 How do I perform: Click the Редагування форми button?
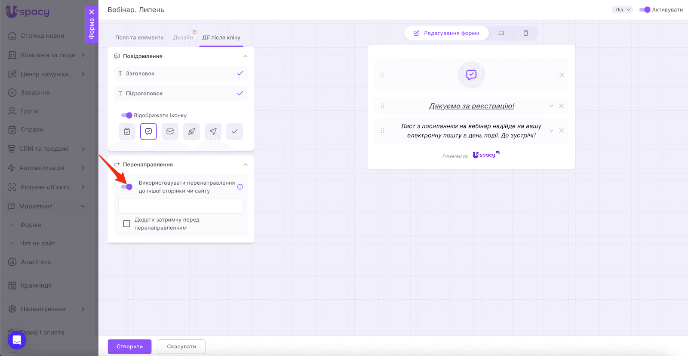447,33
